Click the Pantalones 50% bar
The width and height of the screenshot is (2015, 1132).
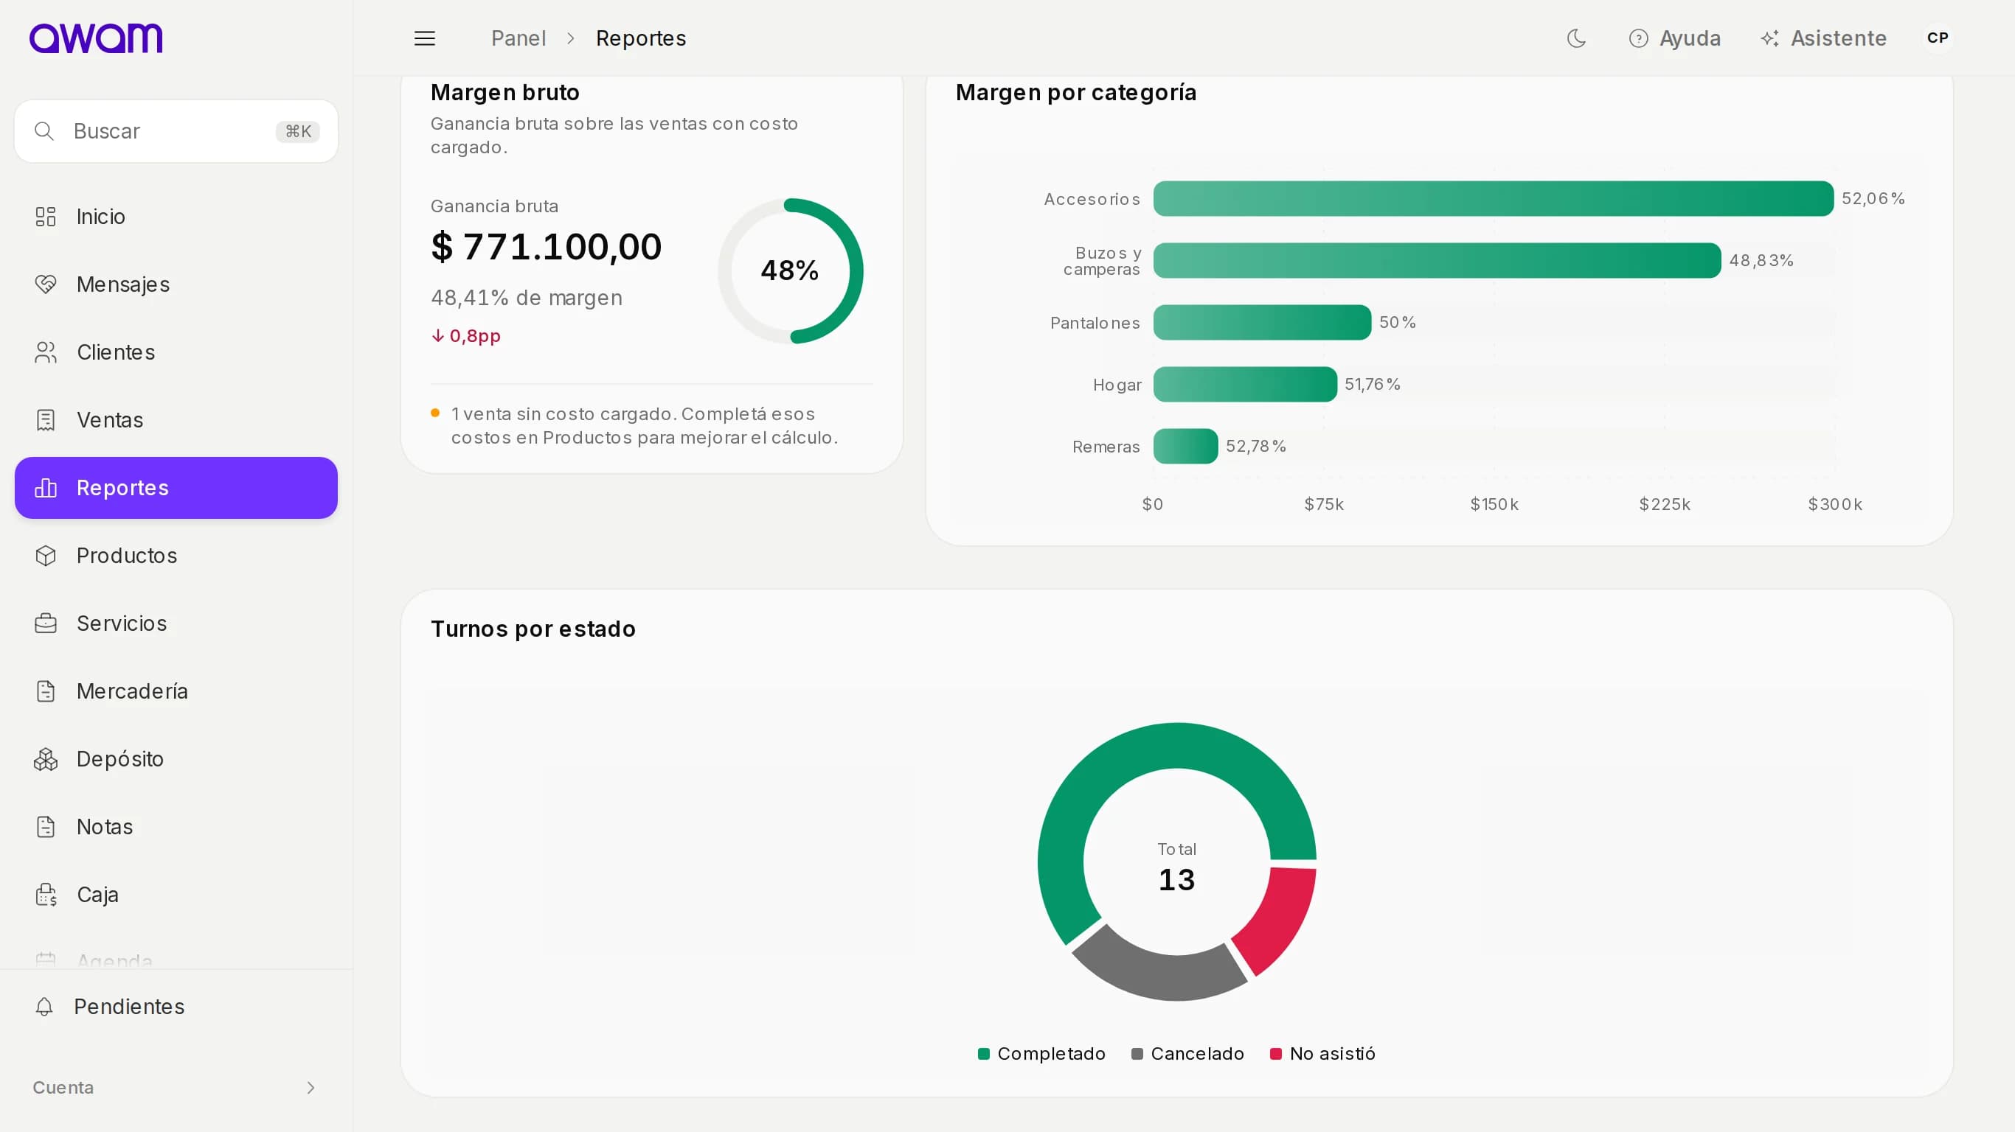(1262, 322)
